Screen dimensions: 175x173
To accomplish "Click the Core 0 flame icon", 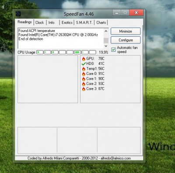I will 84,74.
